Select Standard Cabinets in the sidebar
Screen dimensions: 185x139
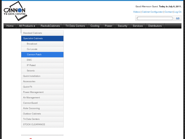coord(42,33)
